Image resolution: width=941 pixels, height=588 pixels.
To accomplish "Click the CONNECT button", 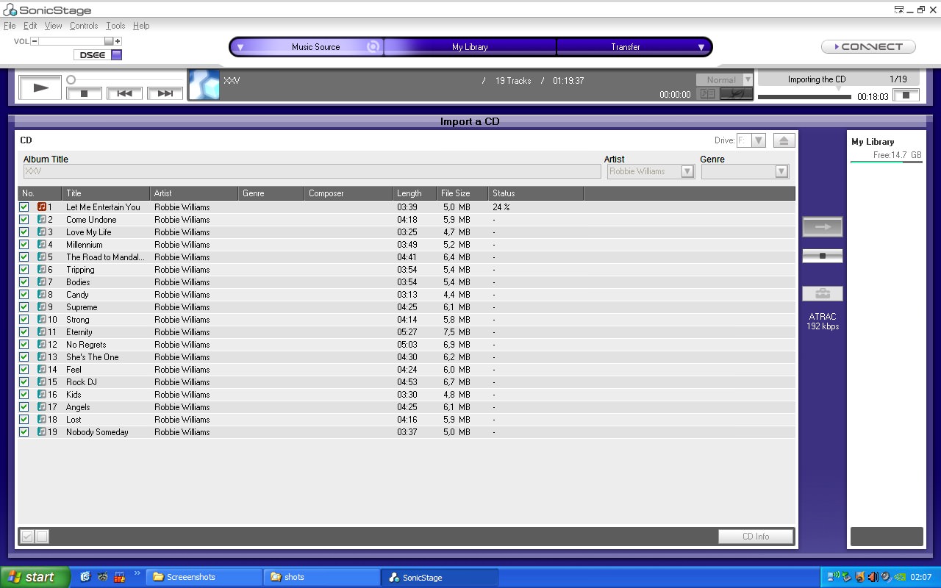I will pyautogui.click(x=868, y=46).
